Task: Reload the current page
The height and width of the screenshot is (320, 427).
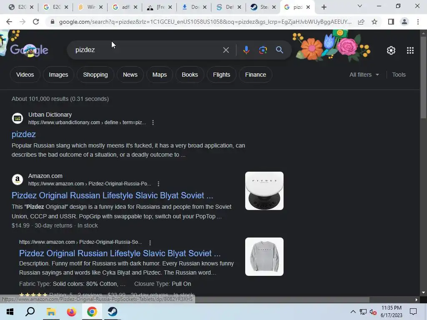Action: [36, 22]
